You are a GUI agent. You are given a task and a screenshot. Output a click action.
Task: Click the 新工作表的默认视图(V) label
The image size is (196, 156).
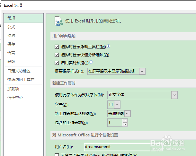[x=75, y=114]
